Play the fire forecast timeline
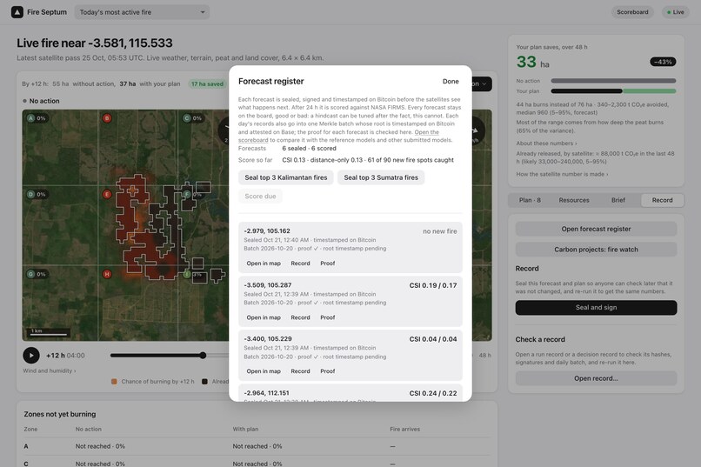The height and width of the screenshot is (467, 701). (x=31, y=356)
